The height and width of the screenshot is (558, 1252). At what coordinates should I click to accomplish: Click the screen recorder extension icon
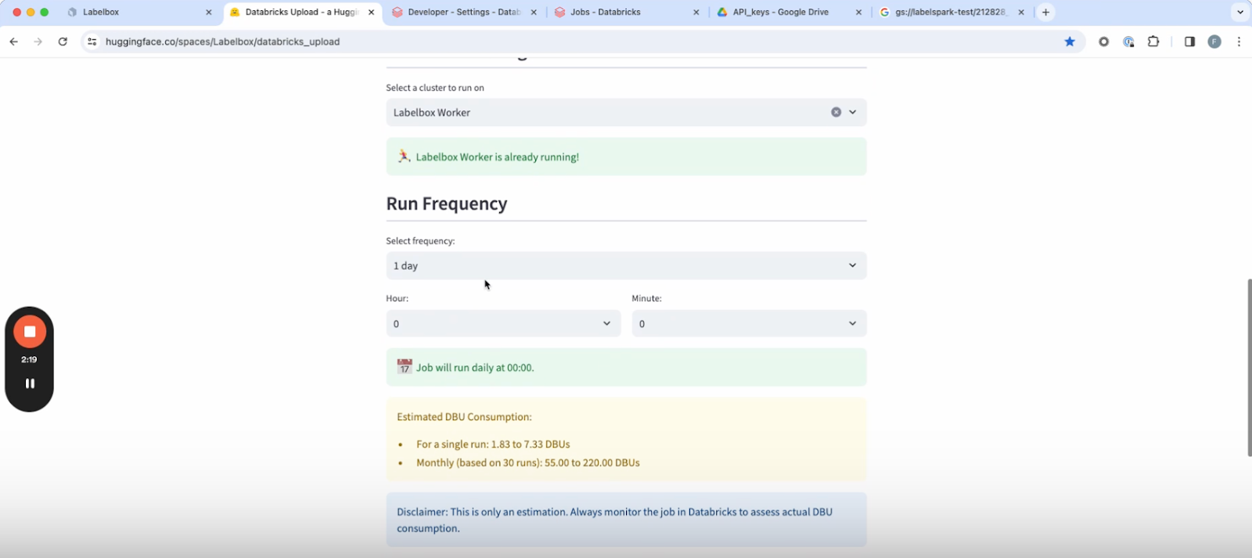click(x=1104, y=41)
